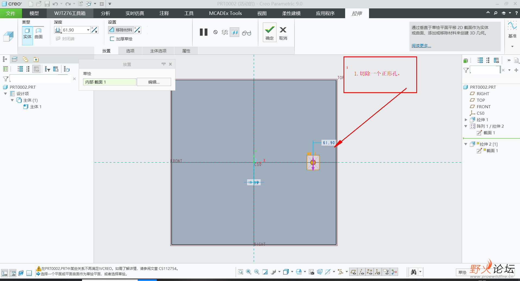Image resolution: width=520 pixels, height=281 pixels.
Task: Click the repaint screen icon
Action: [x=265, y=272]
